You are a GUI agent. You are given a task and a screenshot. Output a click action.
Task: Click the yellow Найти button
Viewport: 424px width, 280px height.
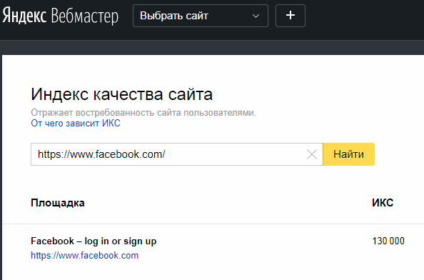point(349,154)
